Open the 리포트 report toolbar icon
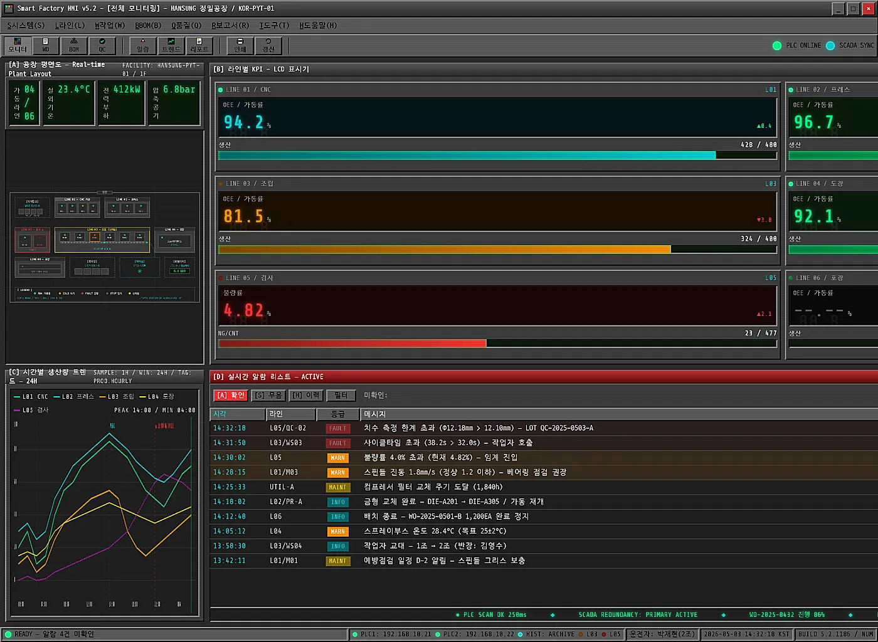Viewport: 878px width, 642px height. [199, 45]
